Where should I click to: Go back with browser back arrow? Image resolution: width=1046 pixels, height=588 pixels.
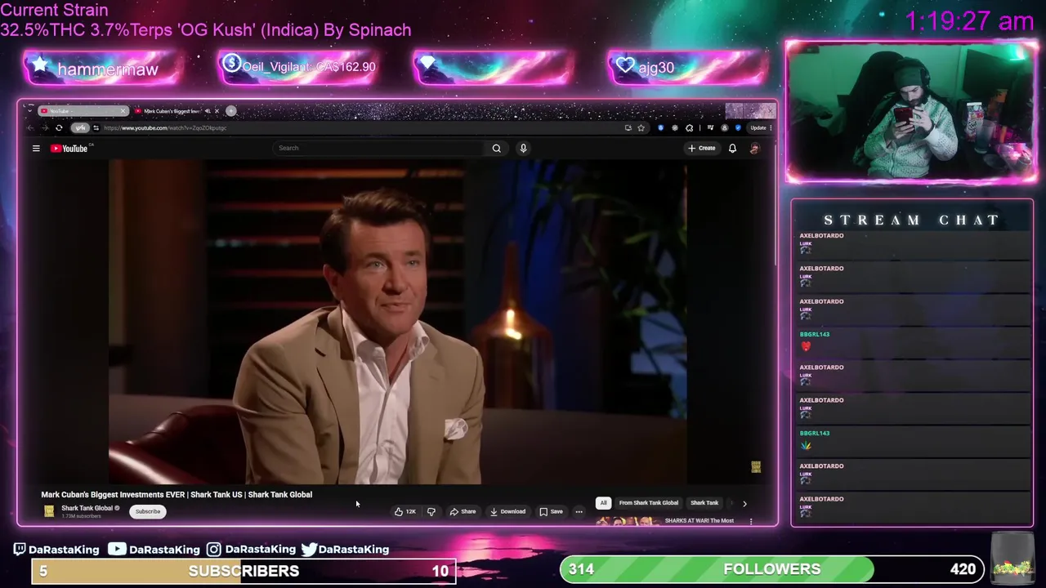(30, 128)
